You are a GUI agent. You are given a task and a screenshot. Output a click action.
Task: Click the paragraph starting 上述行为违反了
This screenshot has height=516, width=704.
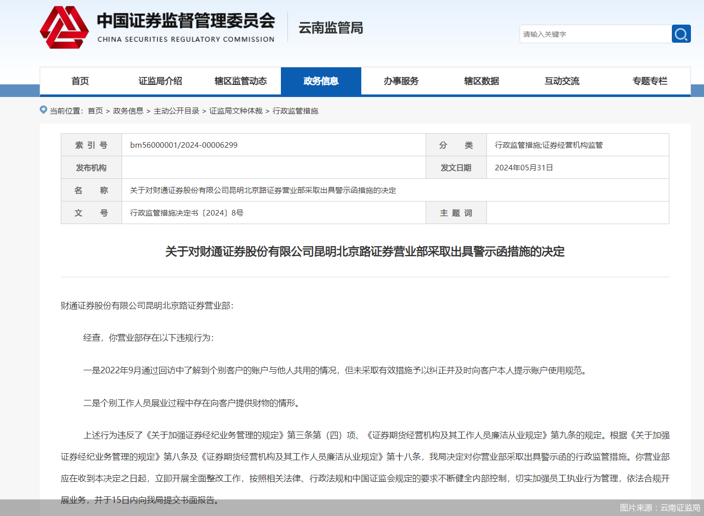pyautogui.click(x=365, y=467)
